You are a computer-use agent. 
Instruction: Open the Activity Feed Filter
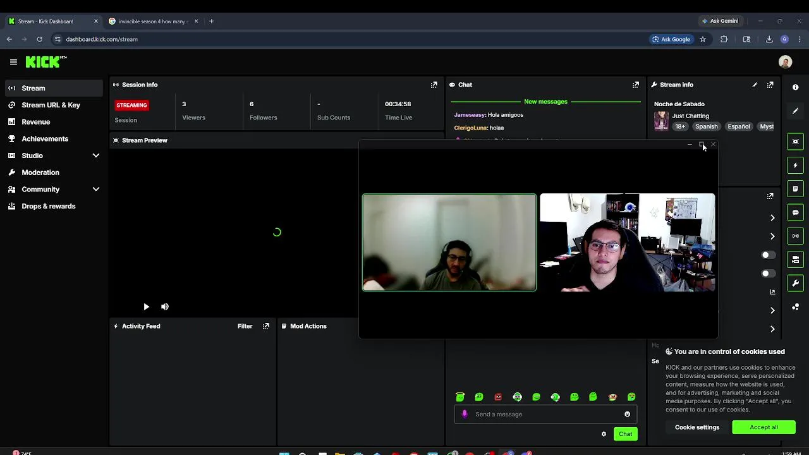245,326
